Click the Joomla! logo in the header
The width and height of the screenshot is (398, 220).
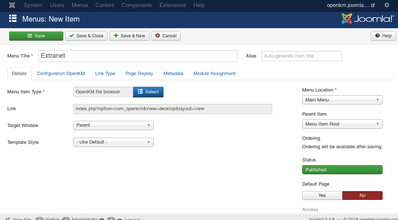pos(368,19)
